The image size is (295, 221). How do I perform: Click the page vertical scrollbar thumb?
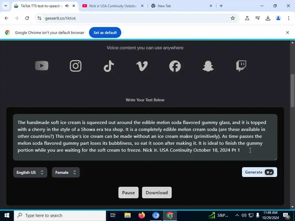292,91
